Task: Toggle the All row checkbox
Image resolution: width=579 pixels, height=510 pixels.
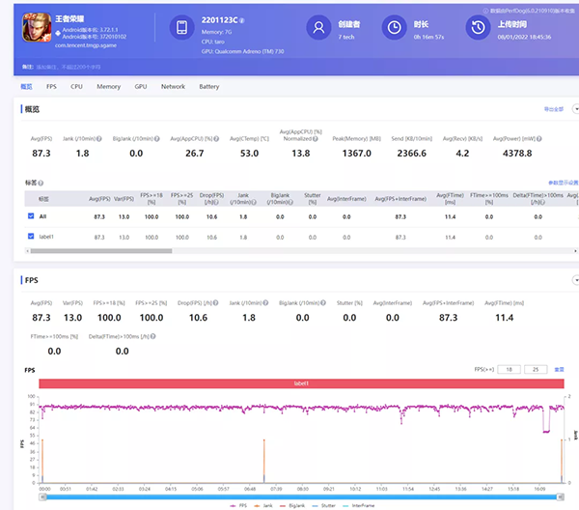Action: point(32,216)
